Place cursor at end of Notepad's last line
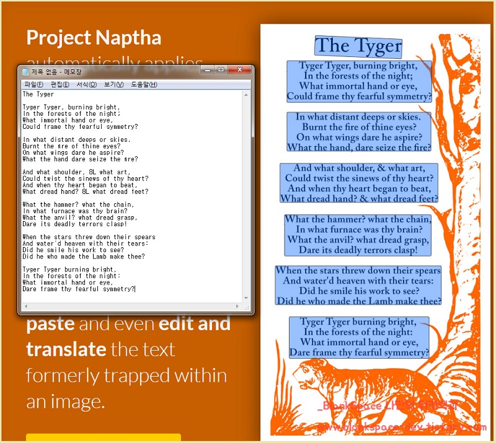Viewport: 496px width, 443px height. 135,289
